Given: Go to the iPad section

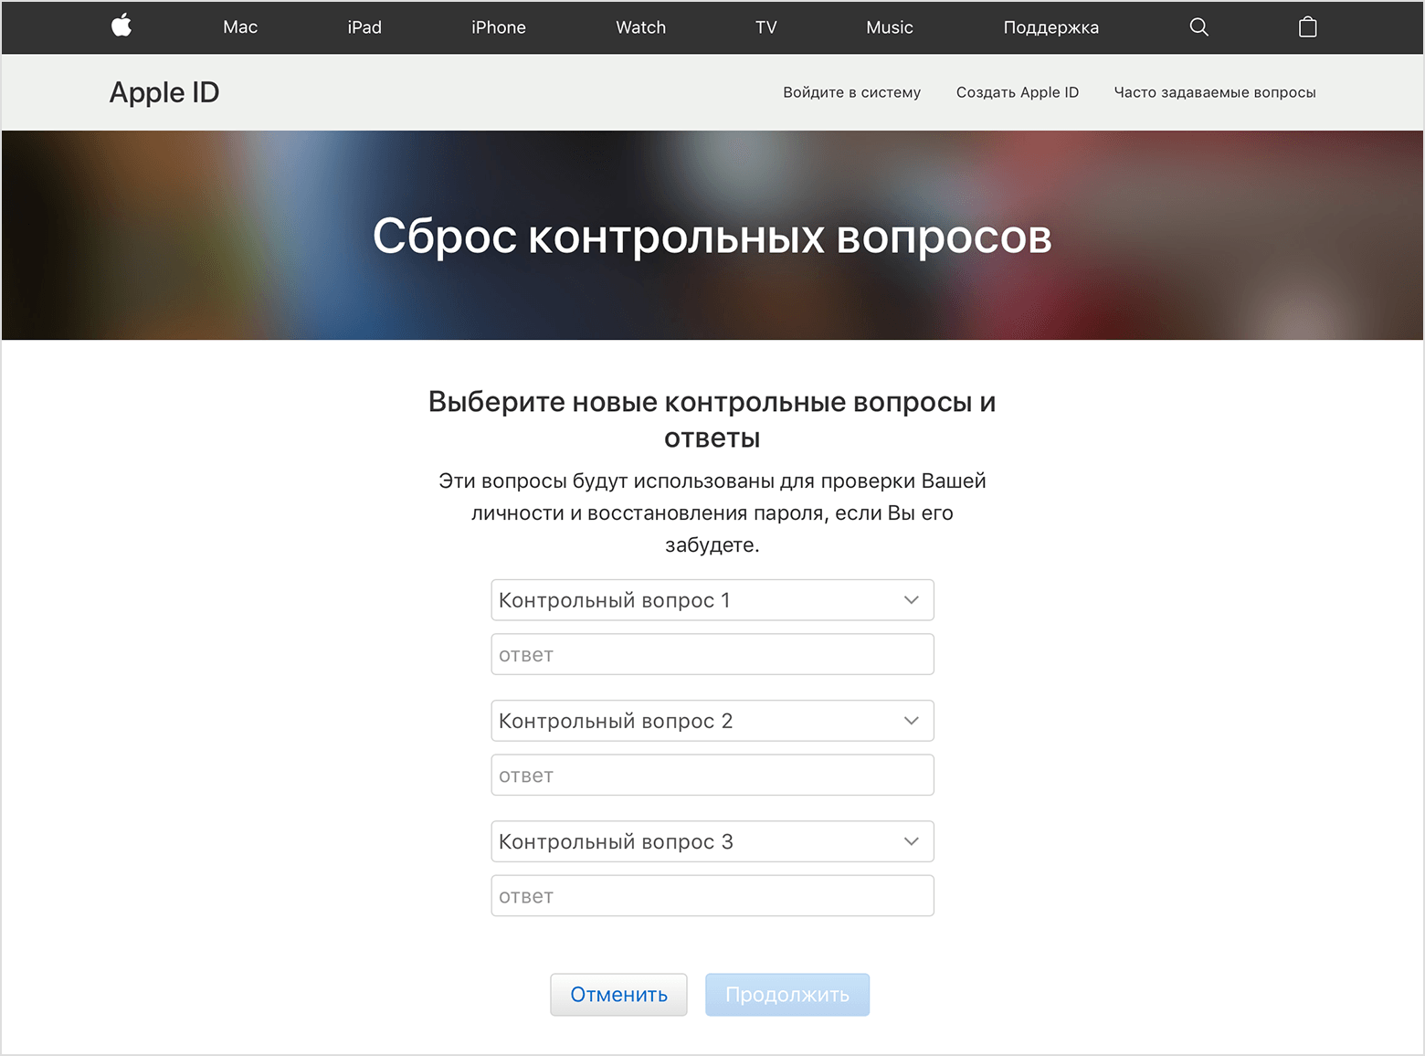Looking at the screenshot, I should pos(364,27).
